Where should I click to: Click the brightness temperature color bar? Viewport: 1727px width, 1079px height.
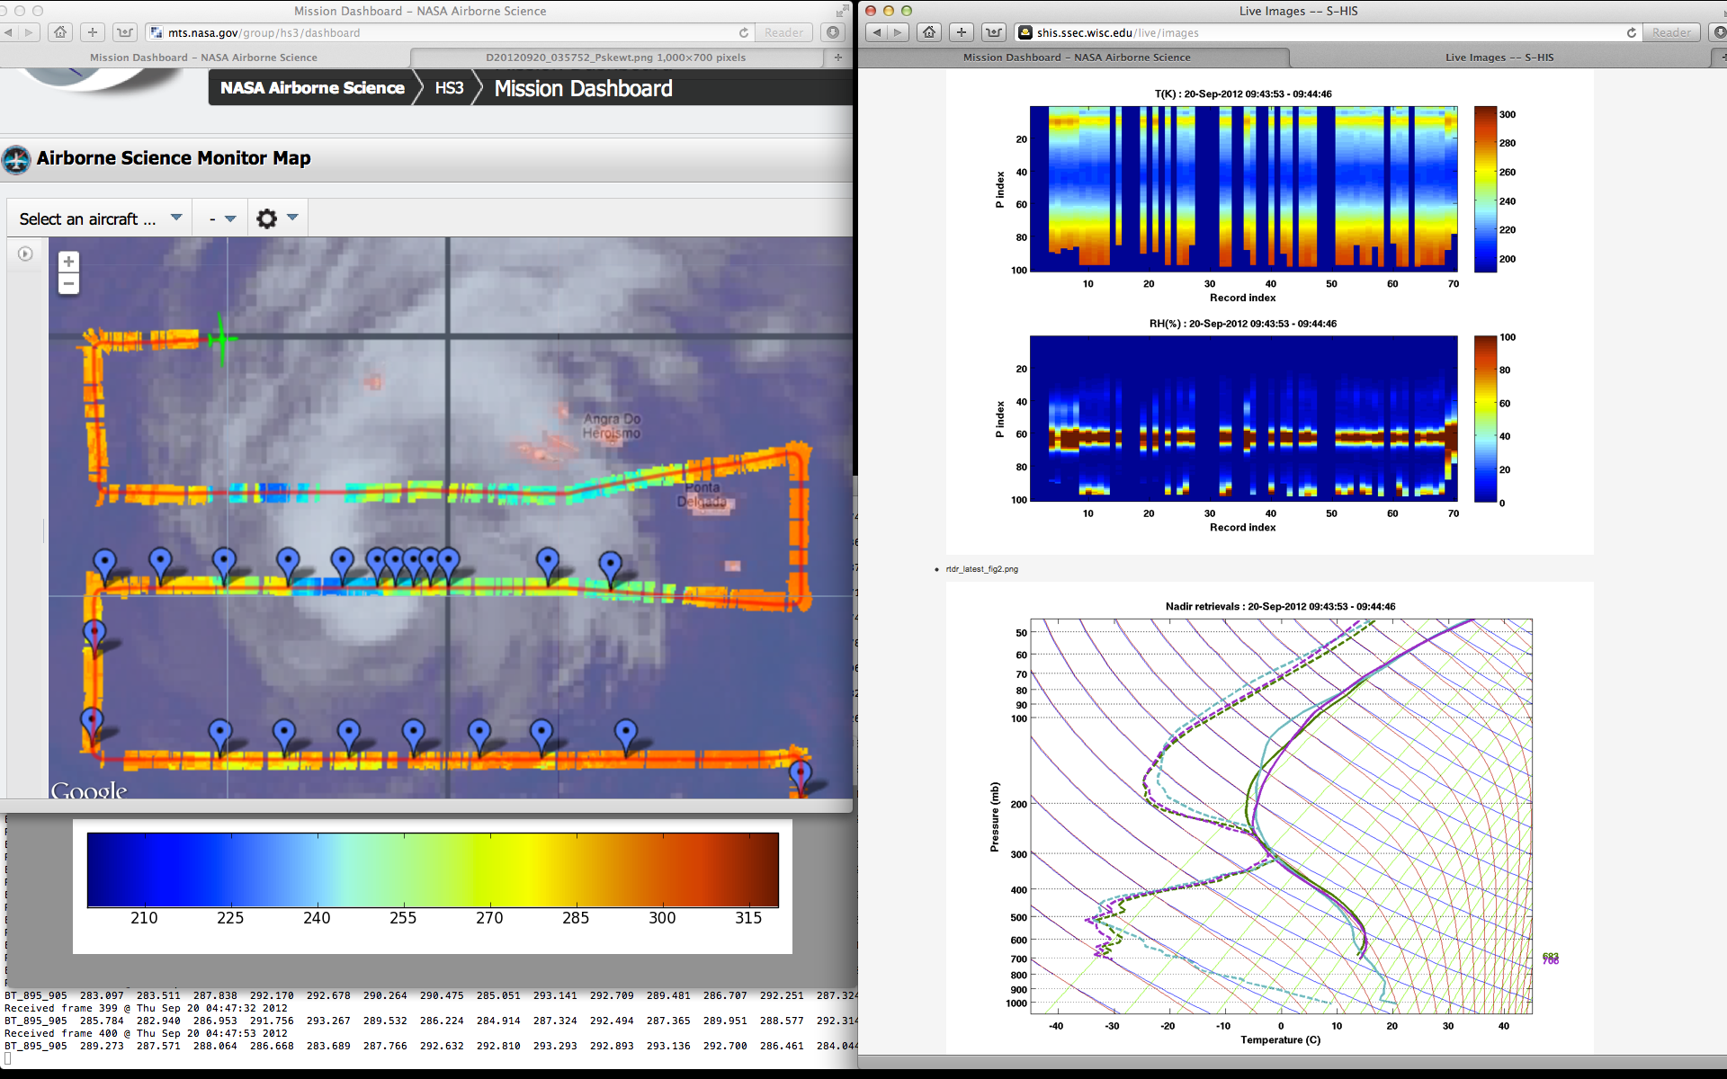432,869
